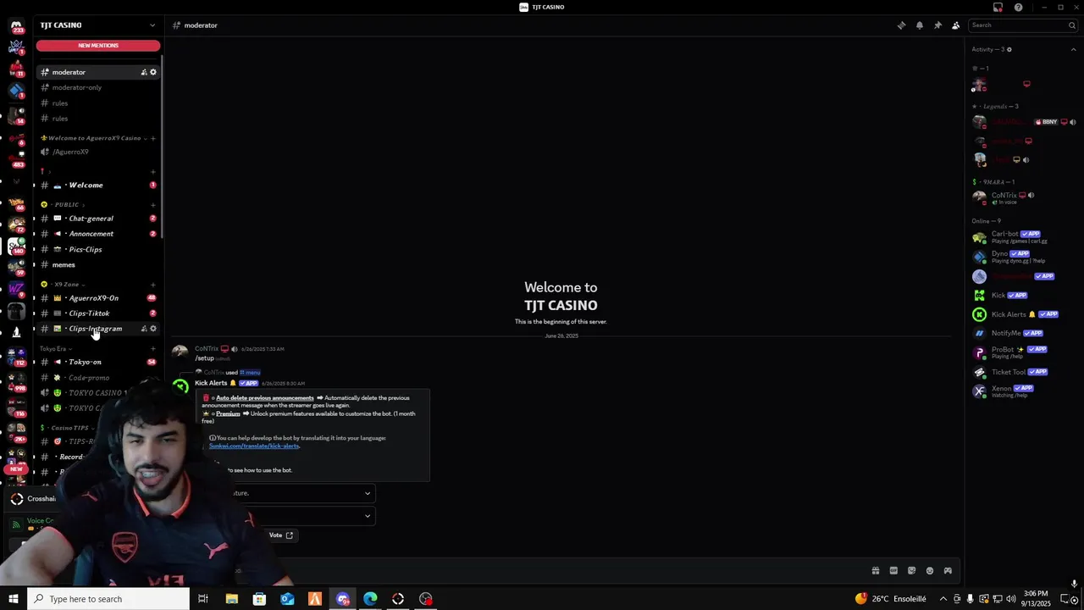This screenshot has height=610, width=1084.
Task: Toggle the Member List icon
Action: 955,25
